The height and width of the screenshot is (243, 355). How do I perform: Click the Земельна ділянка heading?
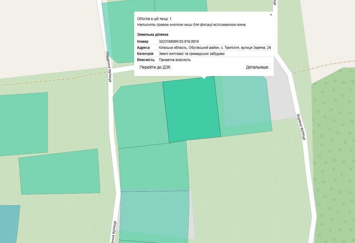click(x=153, y=35)
